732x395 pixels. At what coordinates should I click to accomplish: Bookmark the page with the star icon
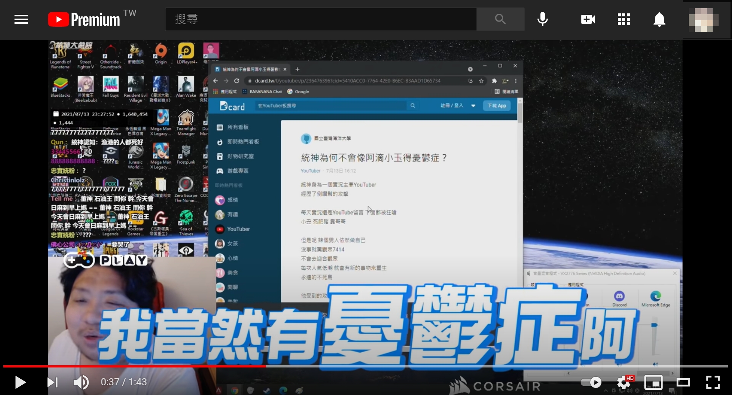click(x=481, y=81)
